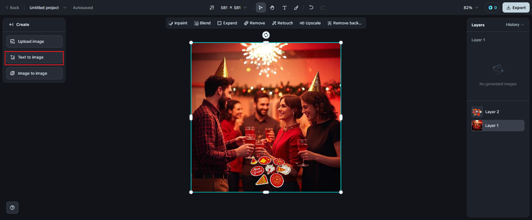Open the 82% zoom level dropdown
This screenshot has width=532, height=220.
[471, 7]
